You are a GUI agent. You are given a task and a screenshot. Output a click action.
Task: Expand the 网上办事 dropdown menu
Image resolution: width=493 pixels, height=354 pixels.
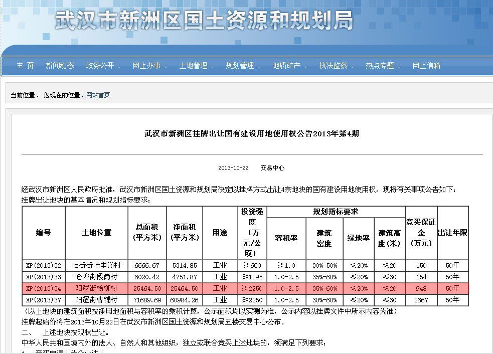tap(149, 66)
